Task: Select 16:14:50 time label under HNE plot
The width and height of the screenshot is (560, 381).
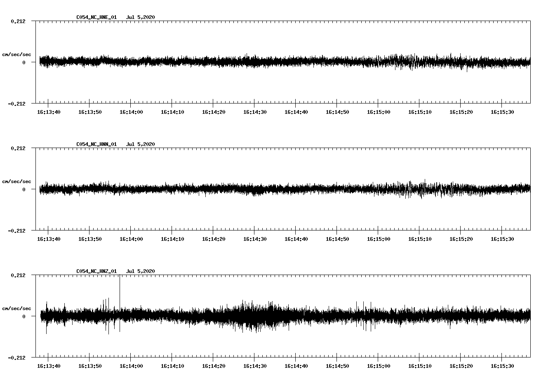Action: (x=337, y=112)
